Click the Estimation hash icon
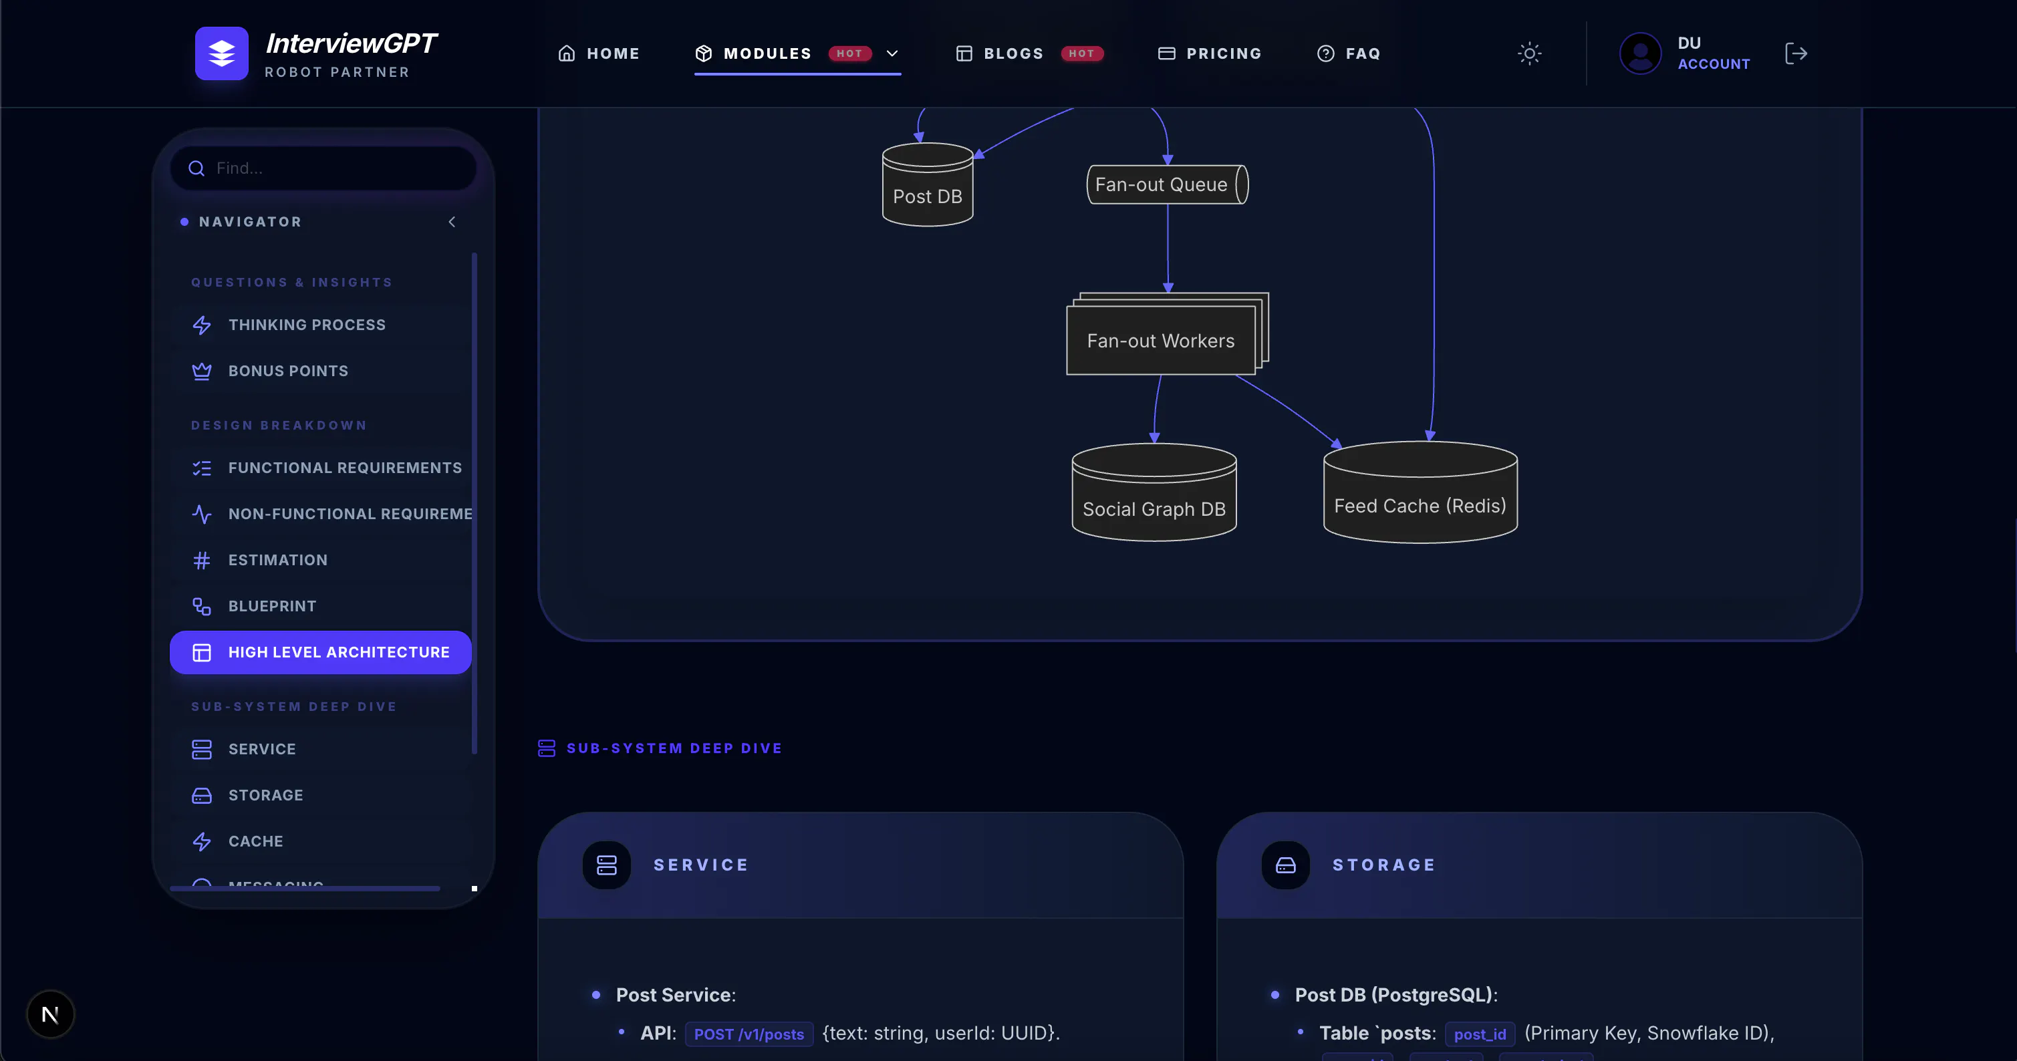Image resolution: width=2017 pixels, height=1061 pixels. tap(202, 561)
